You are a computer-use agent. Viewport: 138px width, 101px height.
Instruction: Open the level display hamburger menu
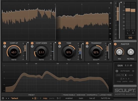pyautogui.click(x=111, y=3)
